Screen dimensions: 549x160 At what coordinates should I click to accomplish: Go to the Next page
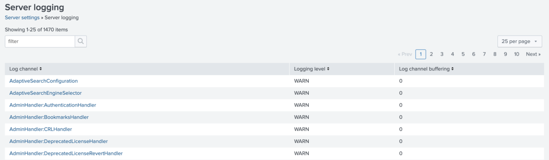point(533,54)
